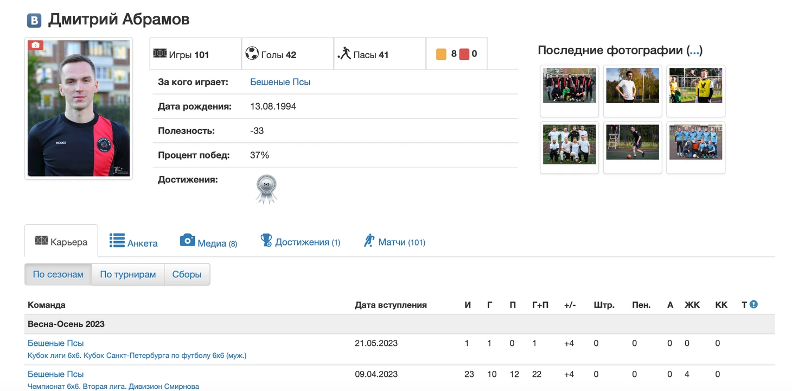792x391 pixels.
Task: Click the red camera icon on profile photo
Action: 35,45
